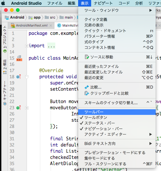161x171 pixels.
Task: Click line number 15 in gutter
Action: click(x=12, y=58)
